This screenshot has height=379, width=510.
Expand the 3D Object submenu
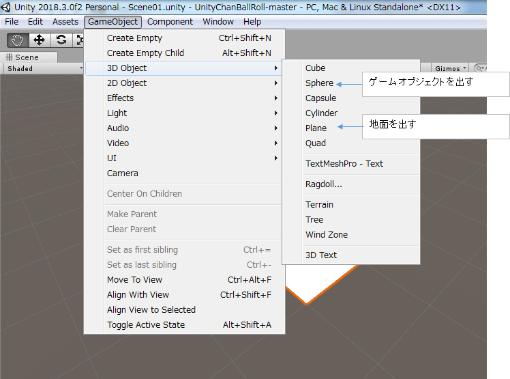tap(185, 68)
